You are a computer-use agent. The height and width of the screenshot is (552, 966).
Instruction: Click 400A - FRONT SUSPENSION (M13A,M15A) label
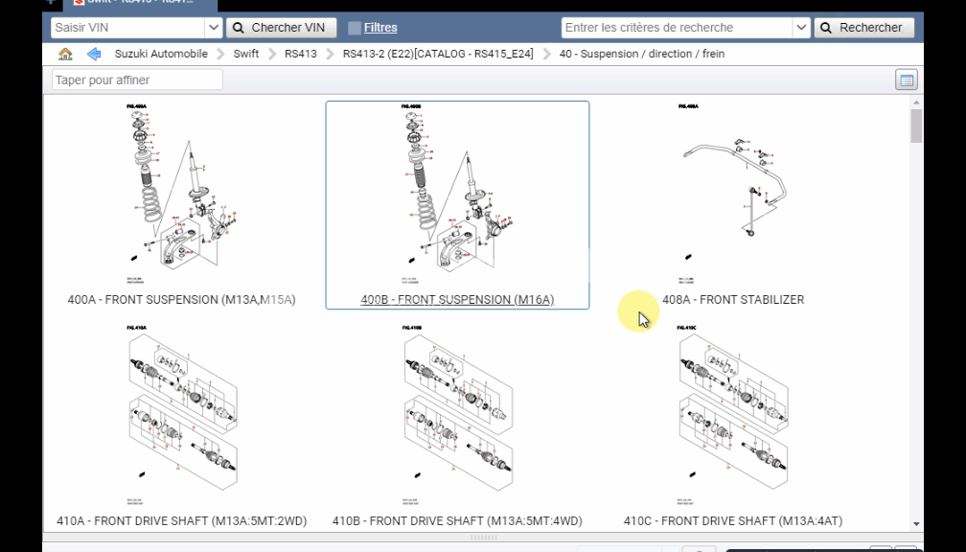pyautogui.click(x=182, y=300)
